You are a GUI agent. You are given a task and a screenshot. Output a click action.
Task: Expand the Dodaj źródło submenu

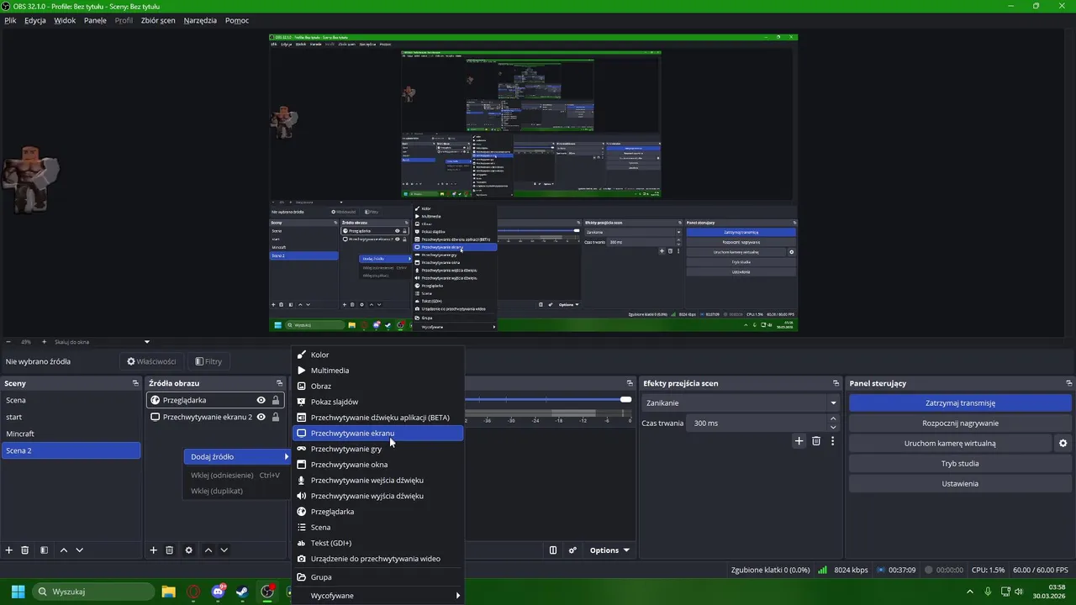point(239,456)
